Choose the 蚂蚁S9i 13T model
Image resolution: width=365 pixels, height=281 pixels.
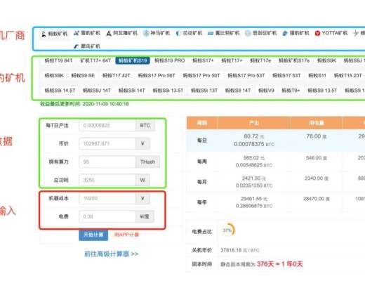point(204,91)
